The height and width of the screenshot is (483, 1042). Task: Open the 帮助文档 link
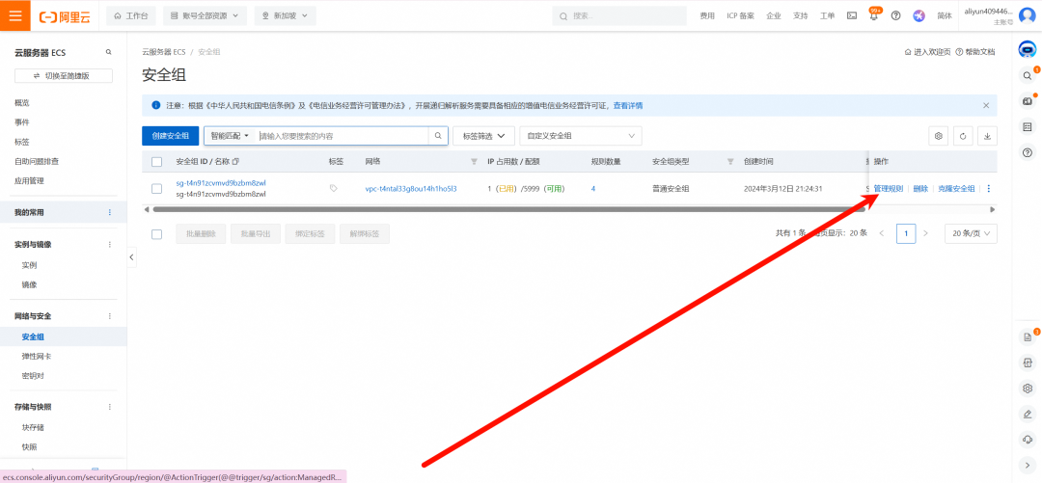pos(975,52)
